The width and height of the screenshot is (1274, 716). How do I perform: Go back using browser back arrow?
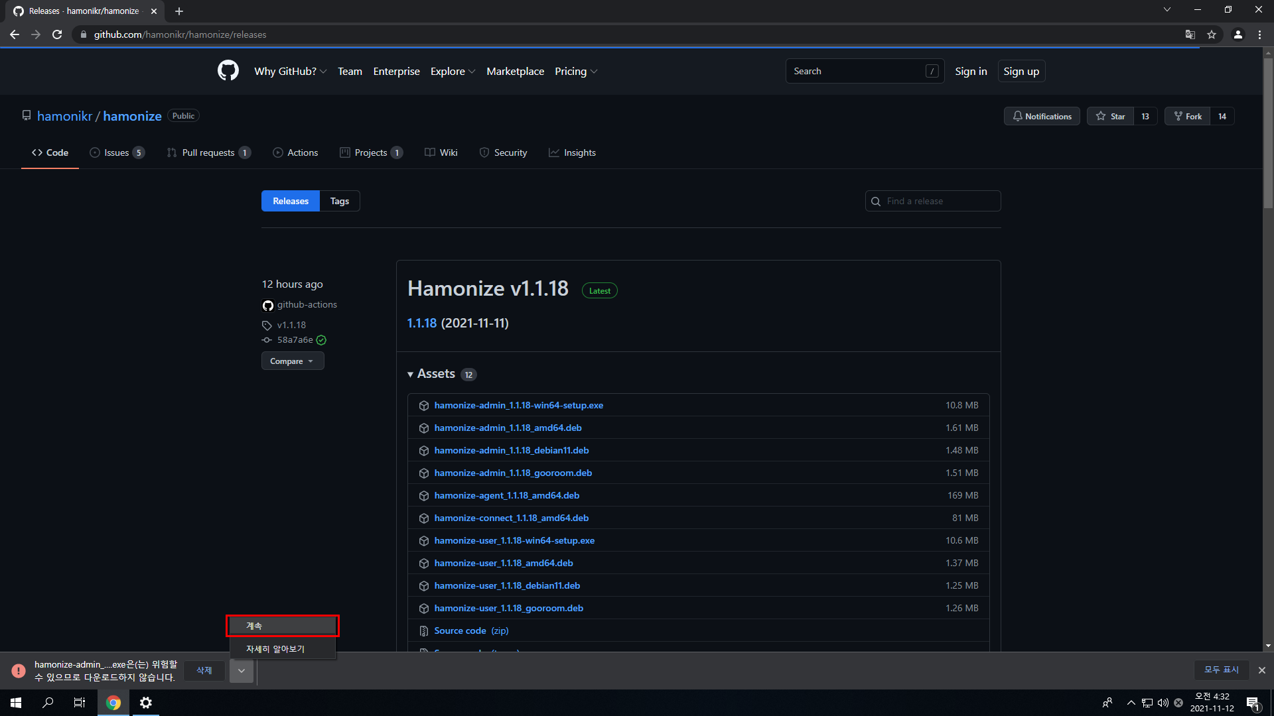coord(15,34)
